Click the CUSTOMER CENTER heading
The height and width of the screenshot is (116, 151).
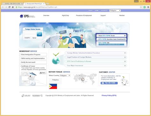point(107,72)
